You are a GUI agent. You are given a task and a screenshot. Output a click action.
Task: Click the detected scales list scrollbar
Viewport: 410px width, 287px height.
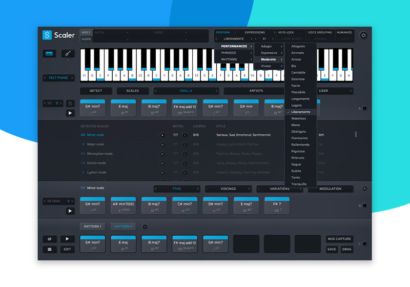pyautogui.click(x=356, y=134)
